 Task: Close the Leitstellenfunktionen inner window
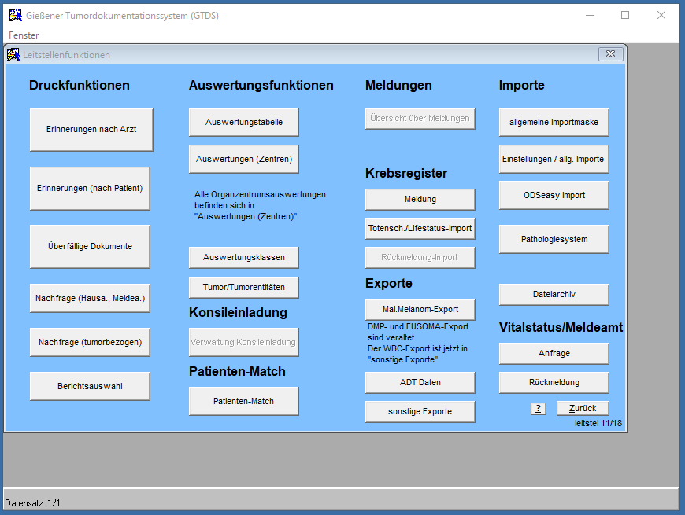tap(610, 54)
